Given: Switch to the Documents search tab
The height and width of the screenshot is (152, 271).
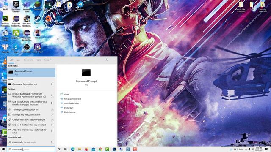Looking at the screenshot, I should (29, 60).
